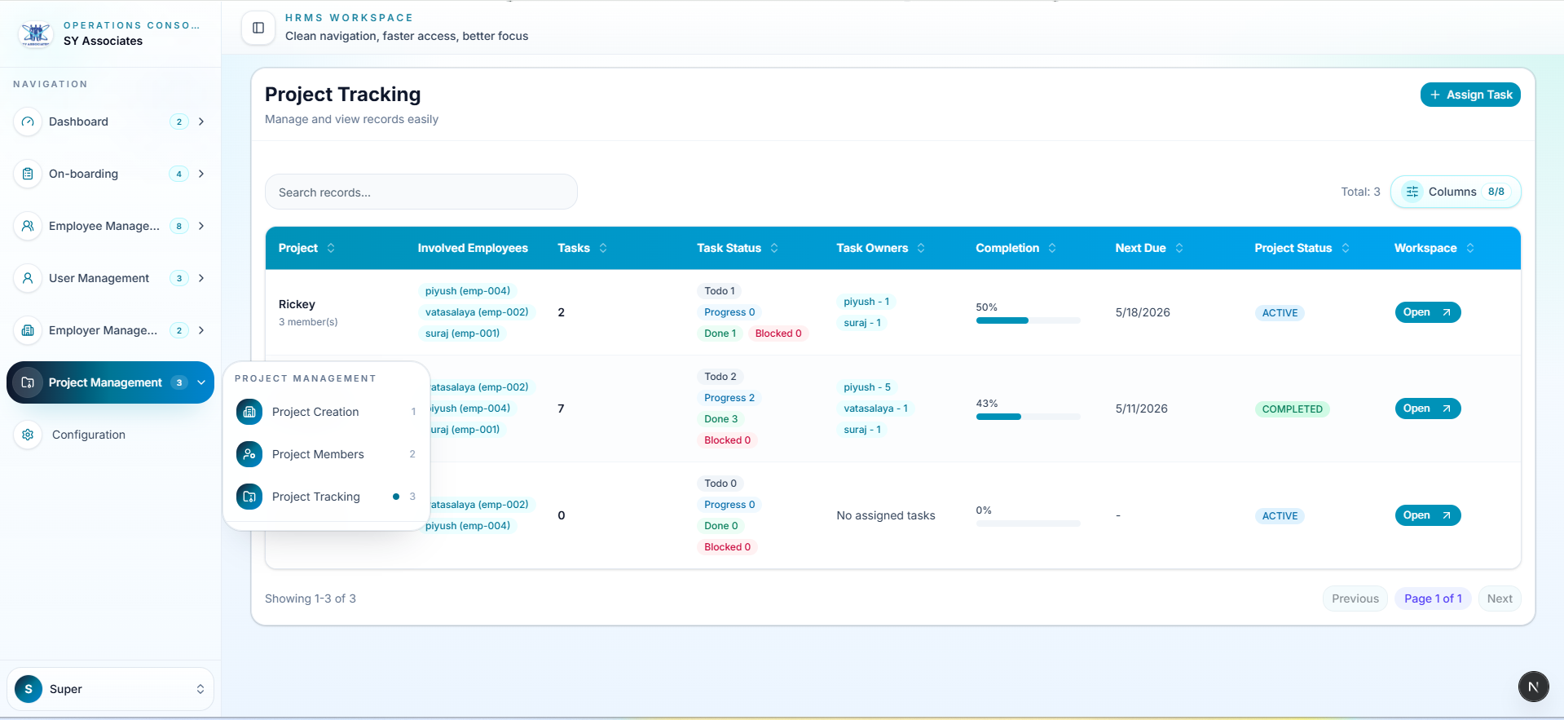Click the Assign Task button
The image size is (1564, 720).
1470,95
